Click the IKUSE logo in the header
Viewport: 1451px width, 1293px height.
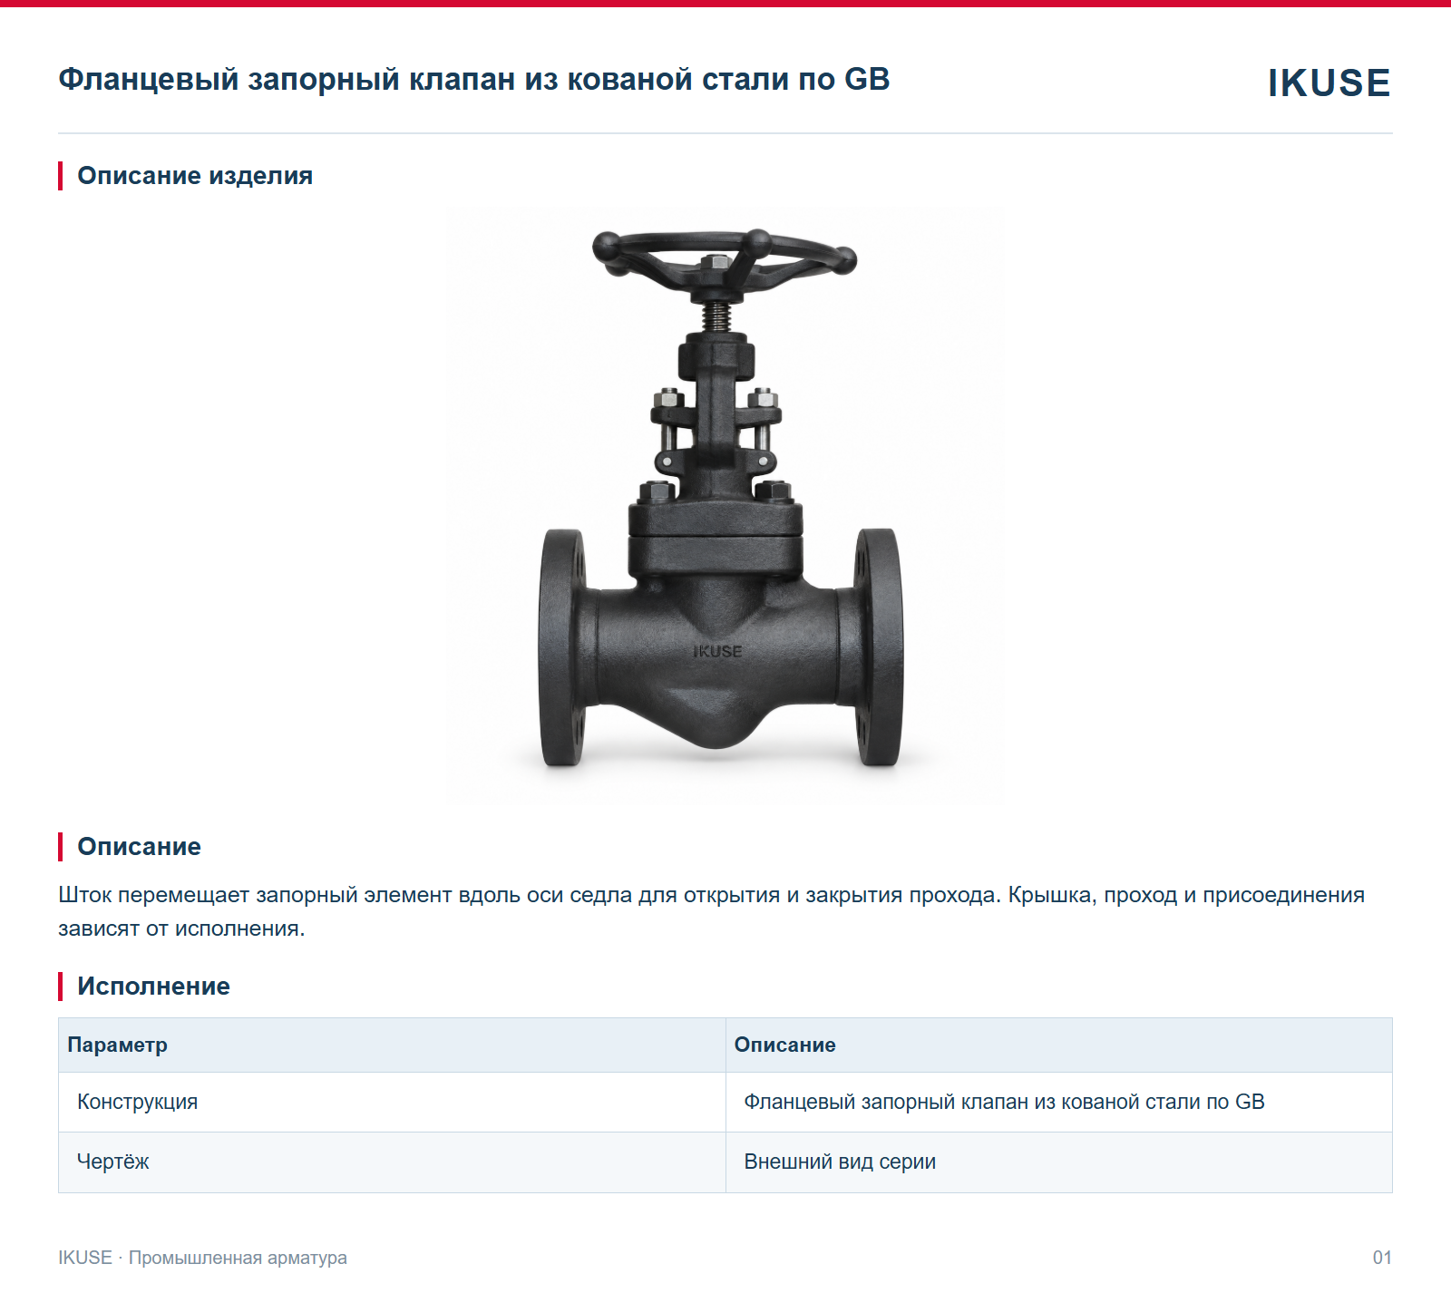[x=1329, y=83]
